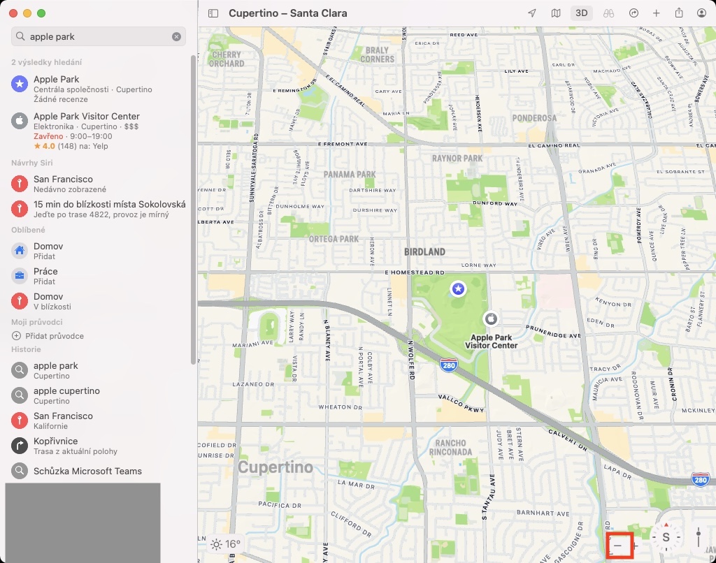Click the BIRDLAND neighborhood label
The height and width of the screenshot is (563, 716).
coord(424,252)
